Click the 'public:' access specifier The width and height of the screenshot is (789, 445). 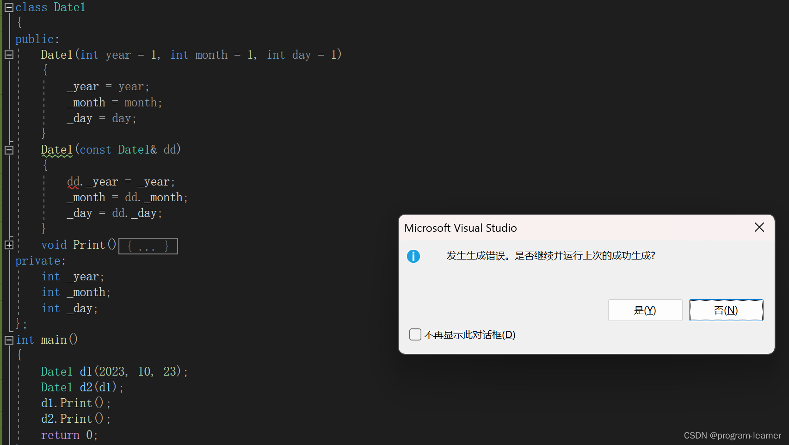(x=37, y=39)
